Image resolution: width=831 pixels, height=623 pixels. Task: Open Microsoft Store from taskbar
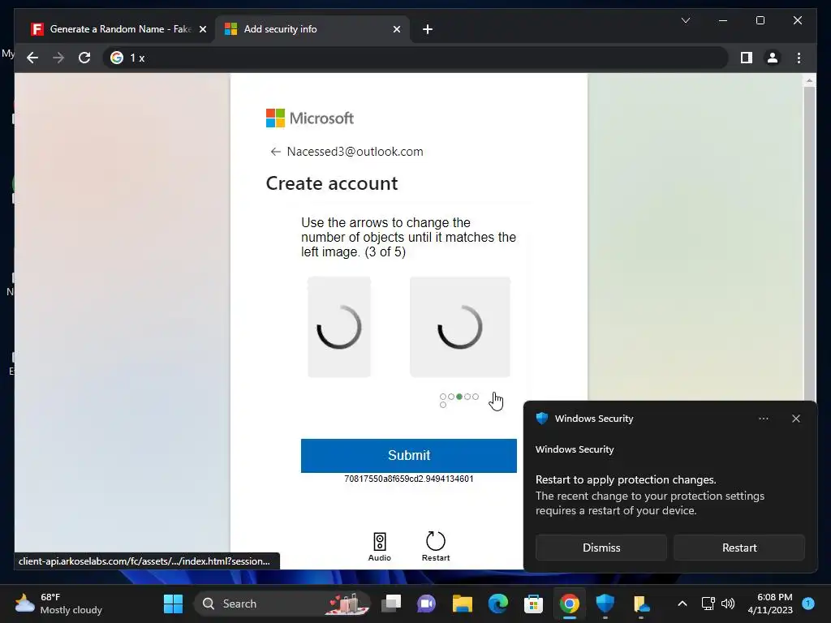533,604
